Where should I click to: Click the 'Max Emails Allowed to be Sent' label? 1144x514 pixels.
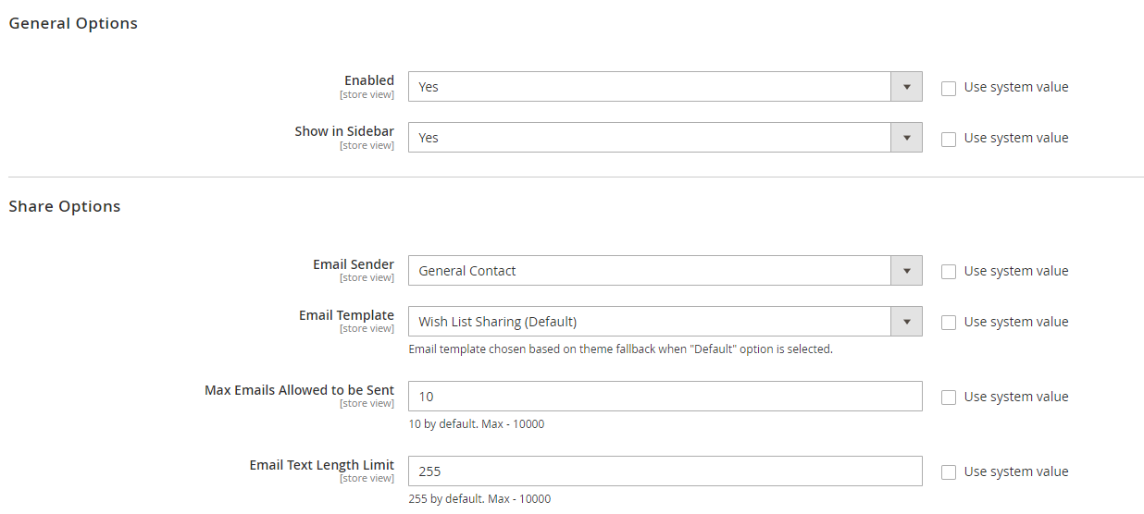pyautogui.click(x=299, y=390)
